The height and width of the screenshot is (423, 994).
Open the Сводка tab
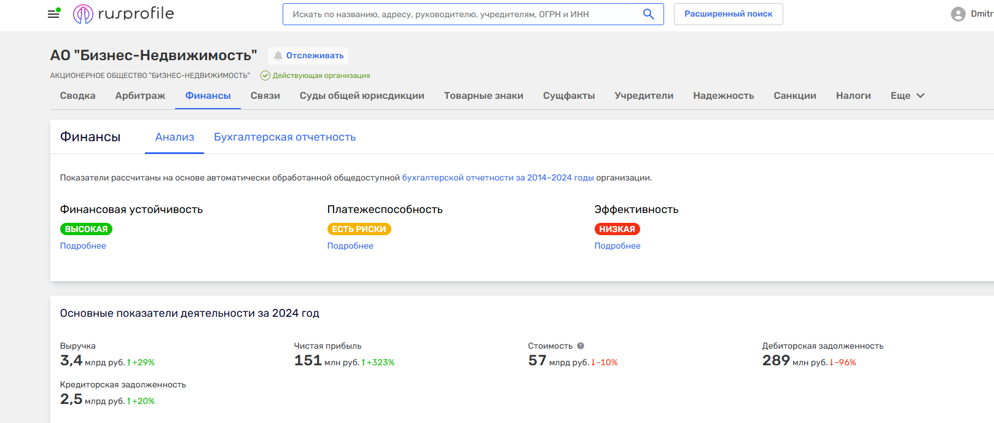[x=77, y=96]
